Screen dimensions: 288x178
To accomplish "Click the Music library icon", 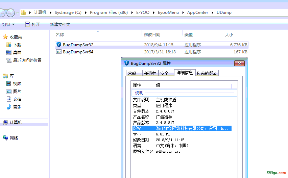I will pos(9,107).
